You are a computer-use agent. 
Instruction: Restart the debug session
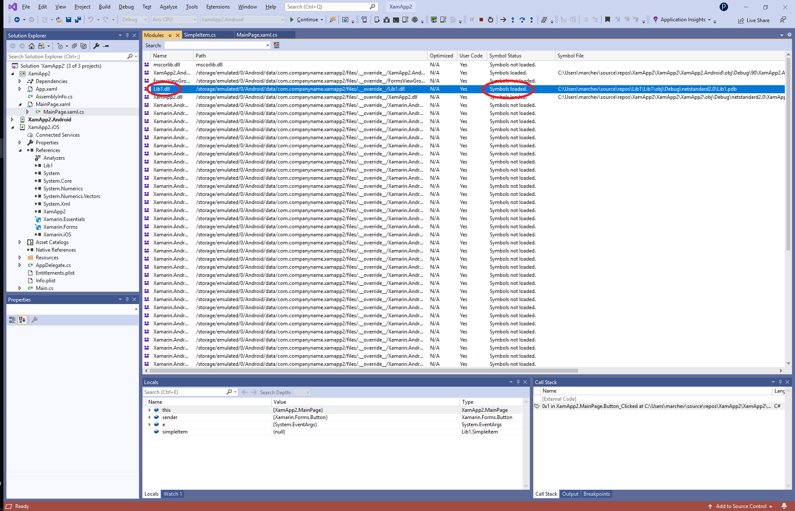tap(491, 20)
